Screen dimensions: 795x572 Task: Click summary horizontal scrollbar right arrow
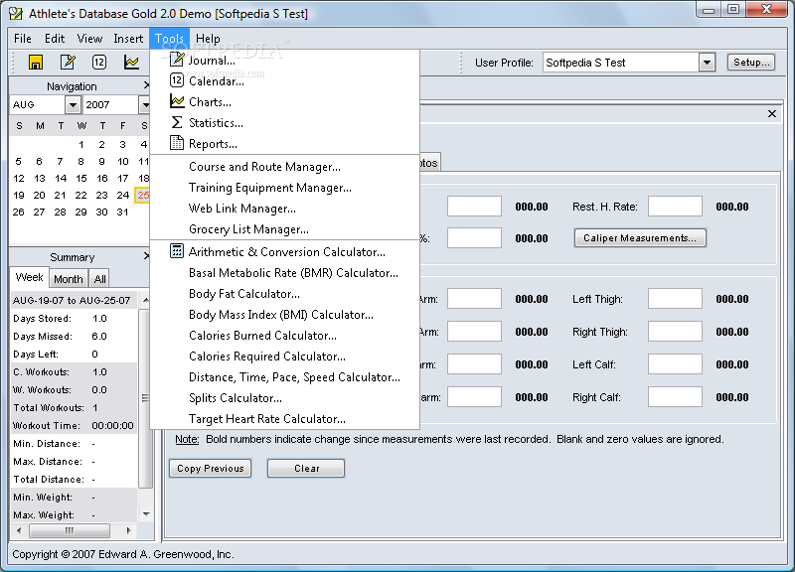(129, 531)
